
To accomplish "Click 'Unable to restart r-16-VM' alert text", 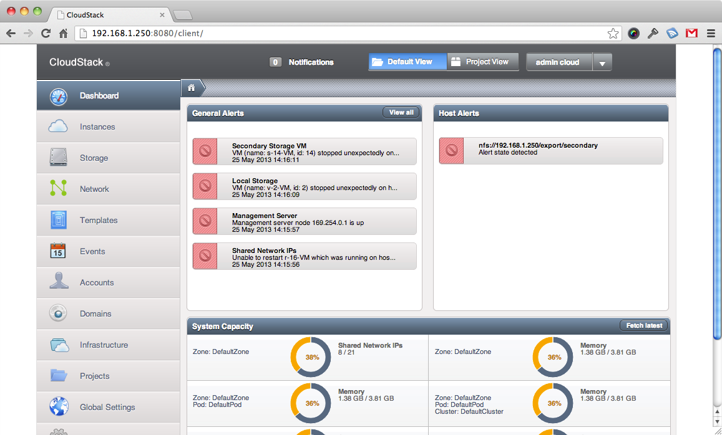I will pos(313,257).
